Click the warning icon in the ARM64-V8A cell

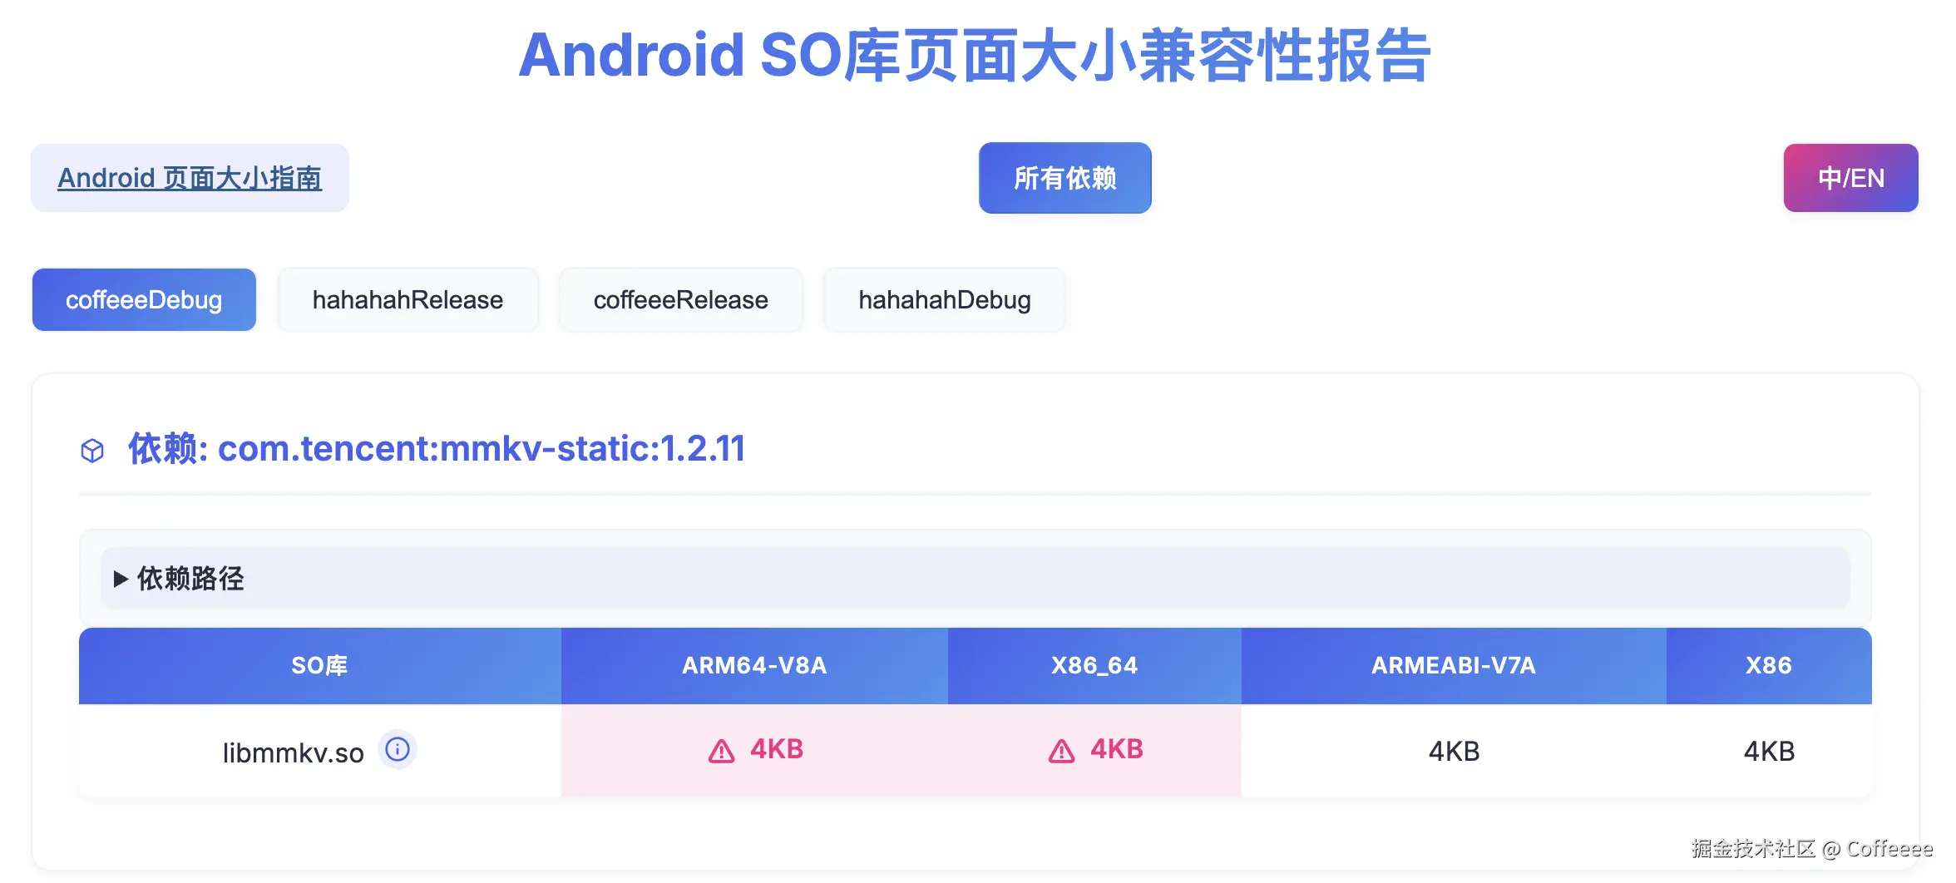pyautogui.click(x=721, y=752)
